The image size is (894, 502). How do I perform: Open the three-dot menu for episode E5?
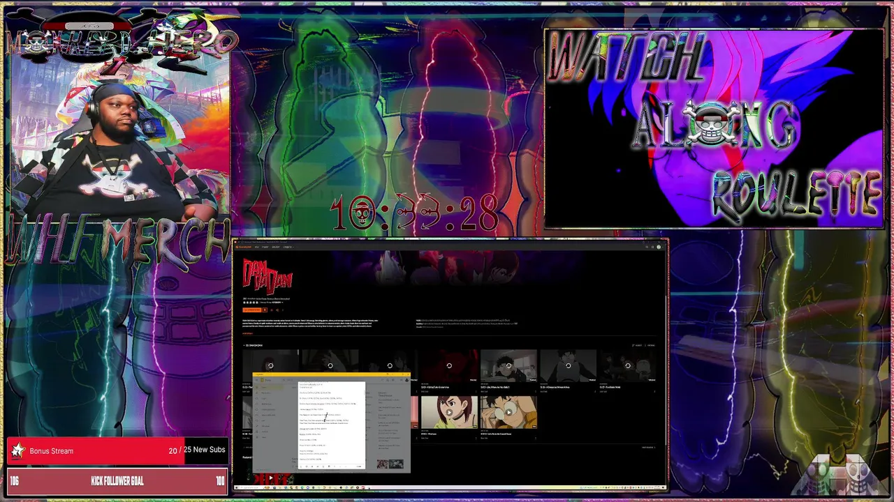[x=536, y=391]
